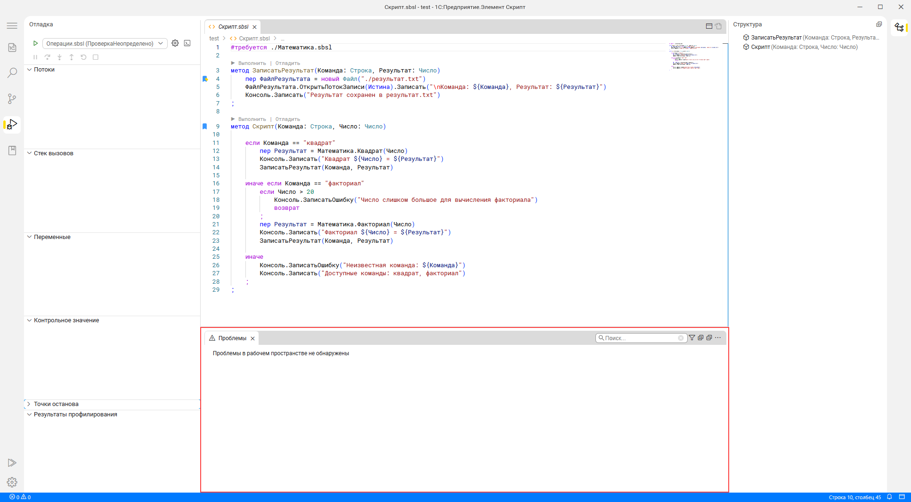Select the Скрипт.sbsl editor tab

[x=233, y=27]
